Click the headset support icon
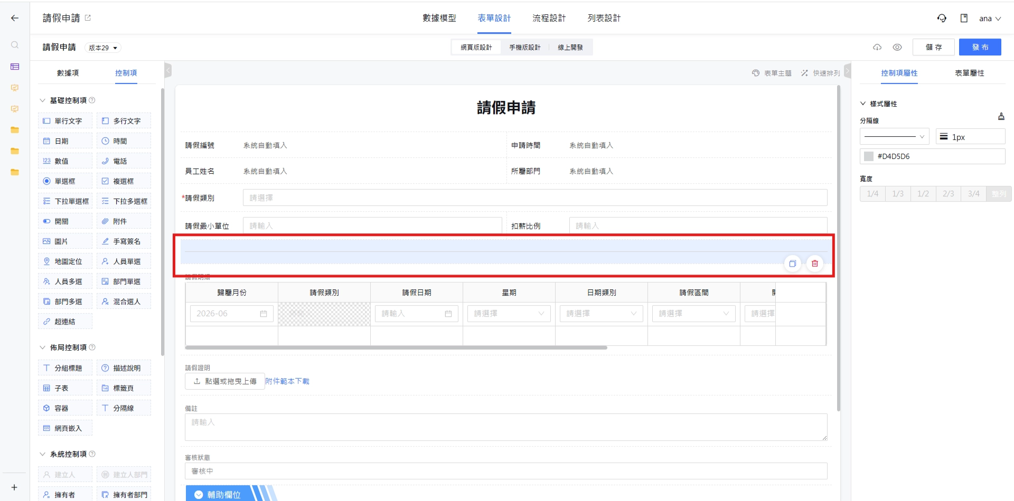Screen dimensions: 1014x501 coord(942,18)
